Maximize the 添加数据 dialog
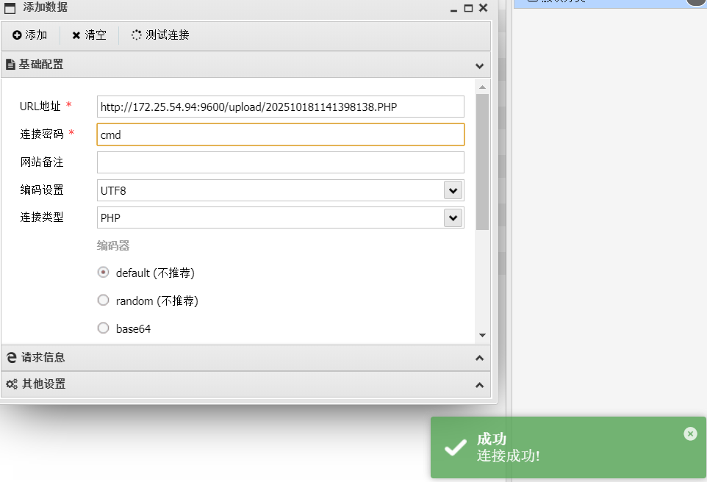 pos(468,8)
